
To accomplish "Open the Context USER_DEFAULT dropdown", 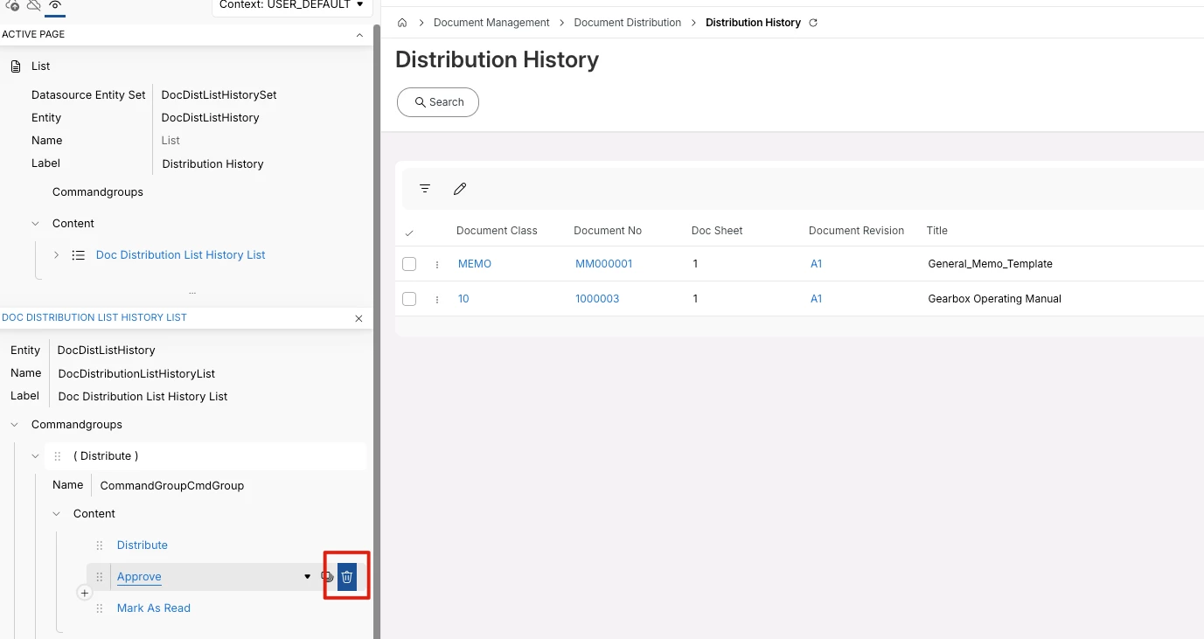I will click(x=292, y=5).
